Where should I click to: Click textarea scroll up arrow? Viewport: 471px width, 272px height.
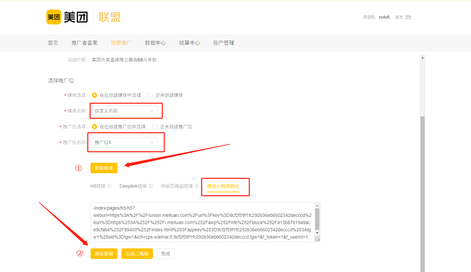click(x=317, y=206)
